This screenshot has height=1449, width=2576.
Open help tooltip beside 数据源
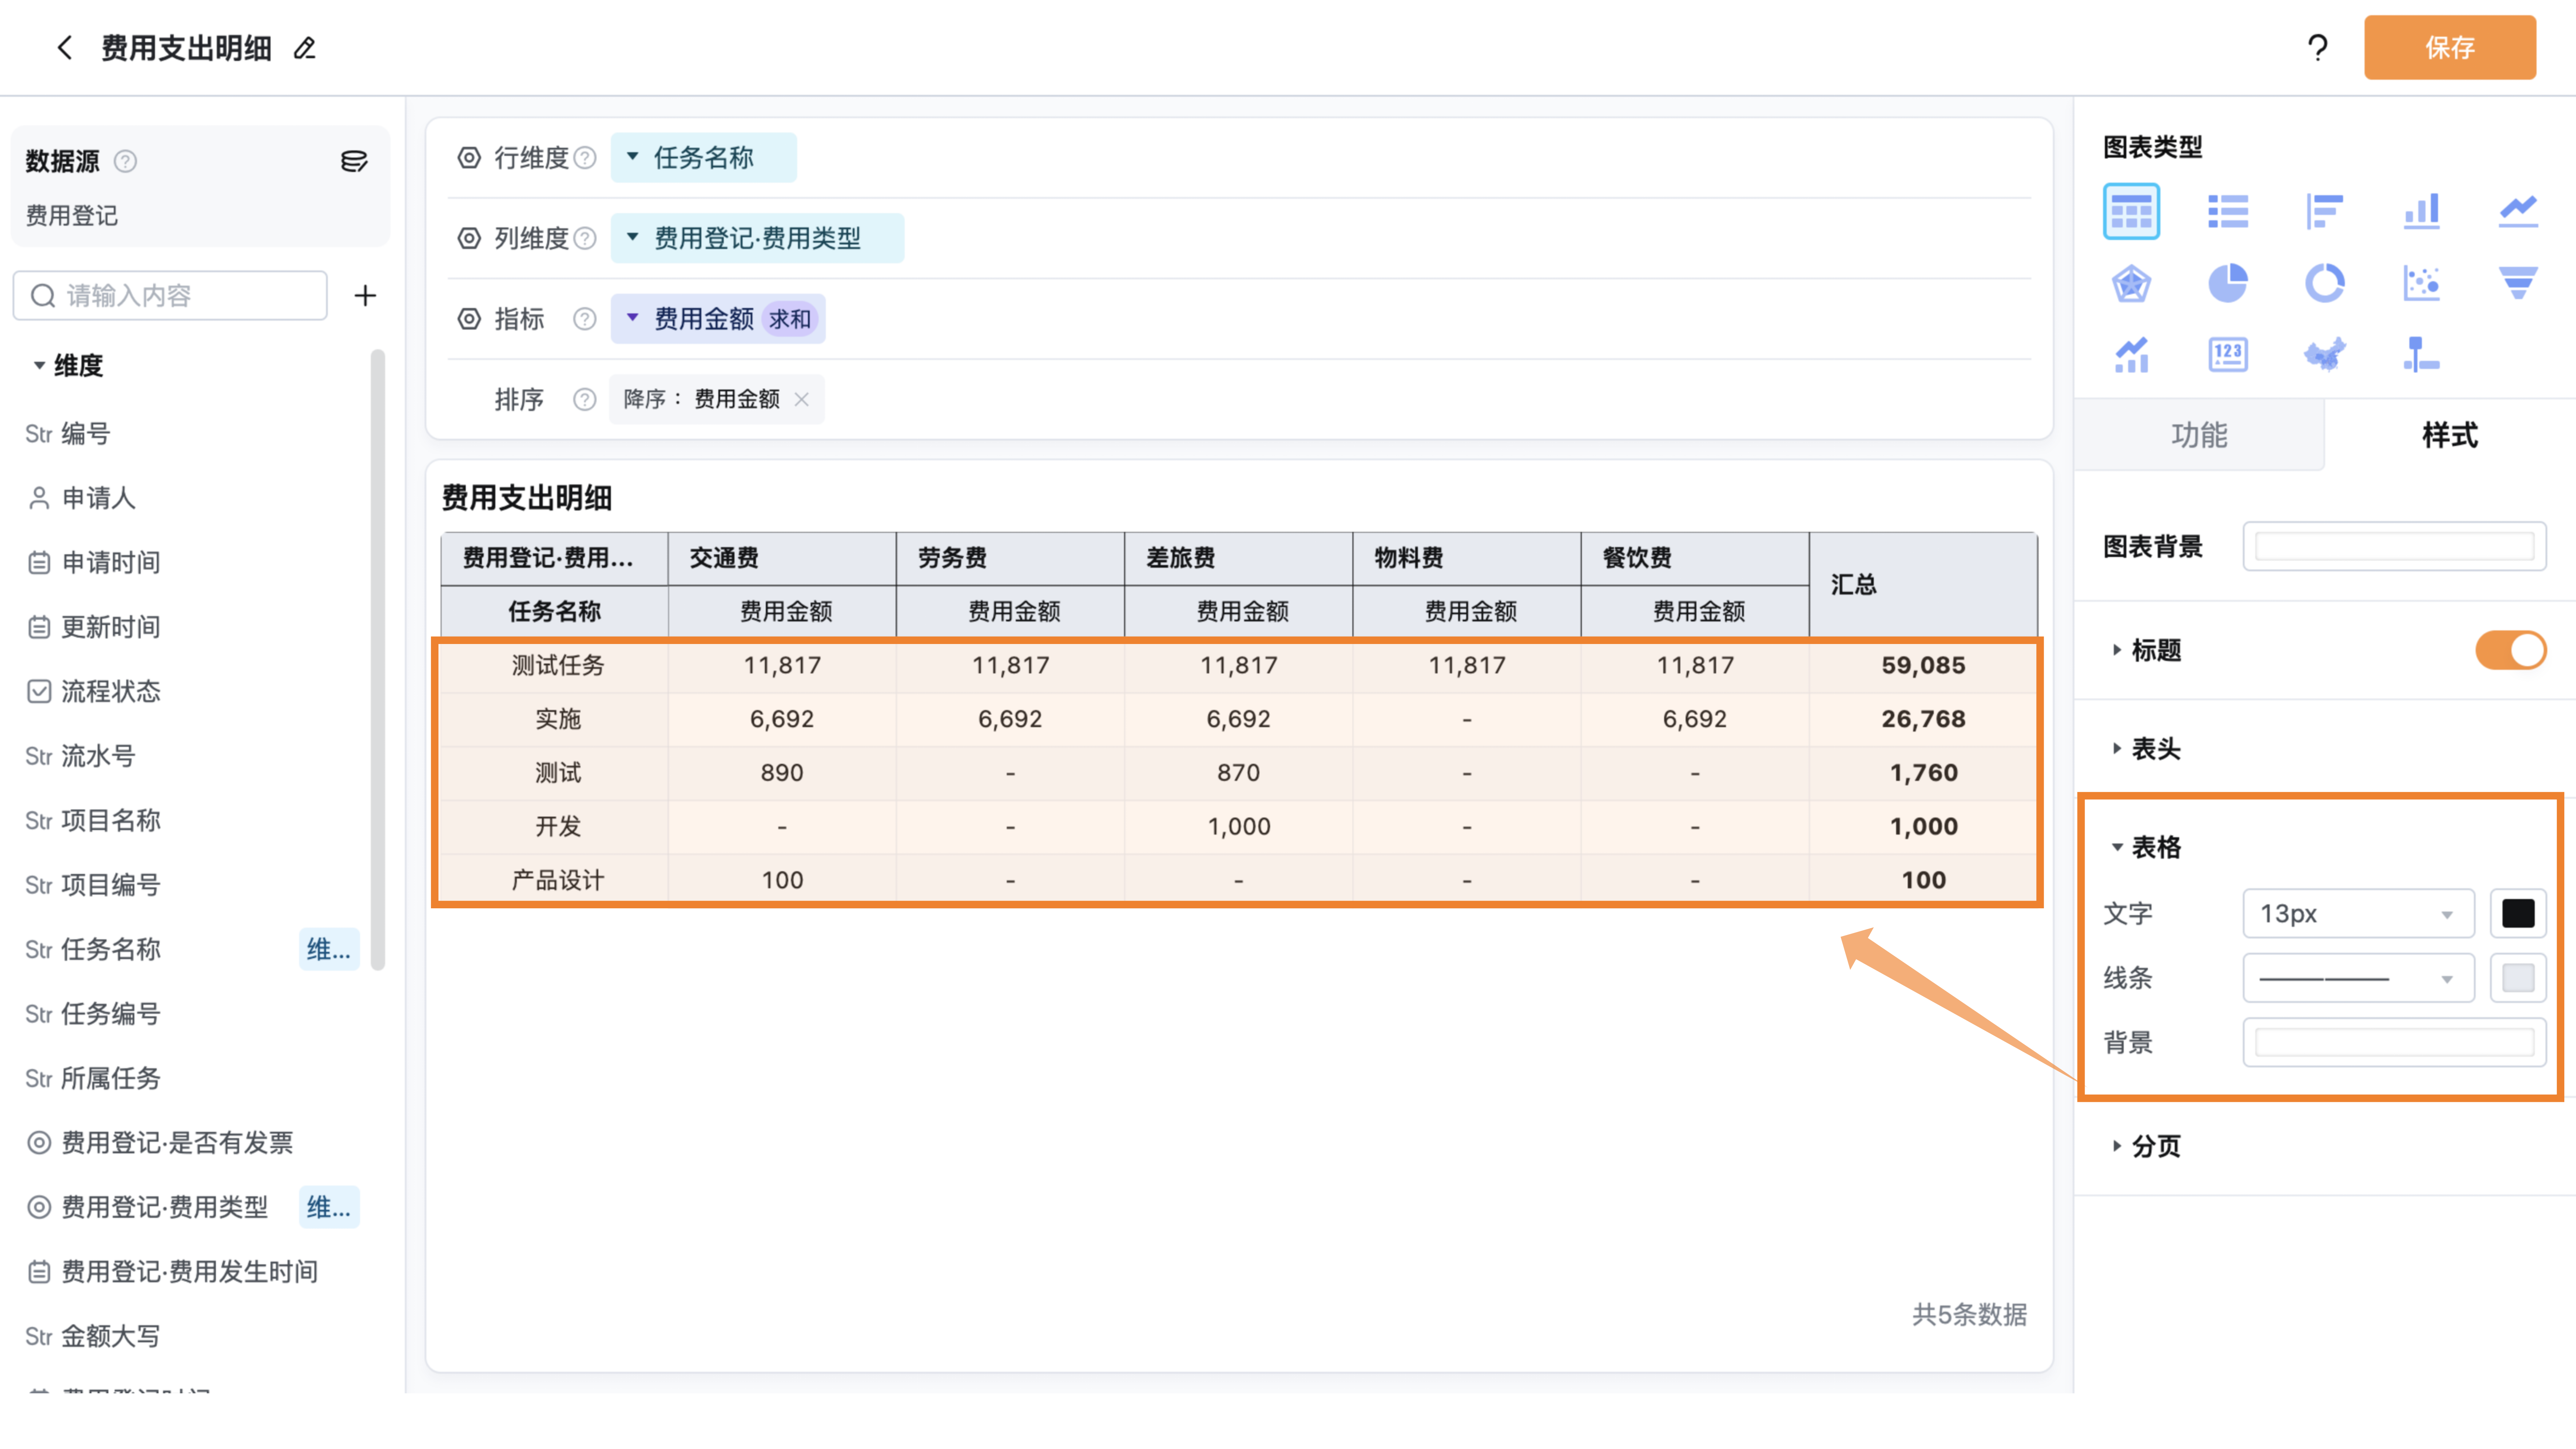(125, 161)
